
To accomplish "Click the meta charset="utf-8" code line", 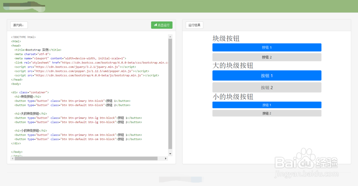I will 33,54.
